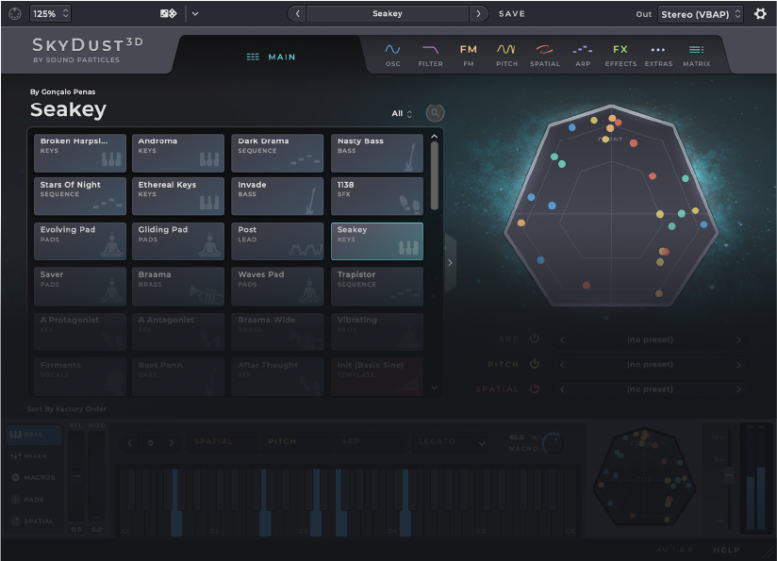
Task: Choose the Stars Of Night preset
Action: (x=80, y=196)
